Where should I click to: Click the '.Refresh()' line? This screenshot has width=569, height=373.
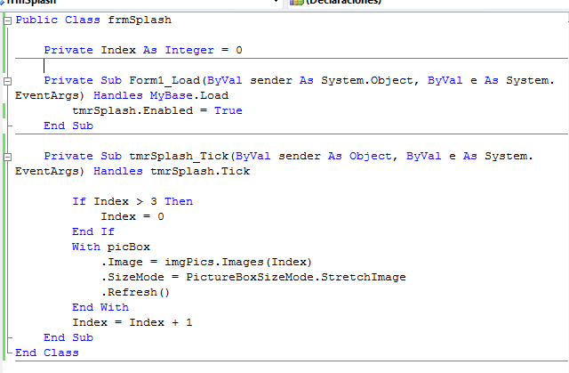pos(135,292)
